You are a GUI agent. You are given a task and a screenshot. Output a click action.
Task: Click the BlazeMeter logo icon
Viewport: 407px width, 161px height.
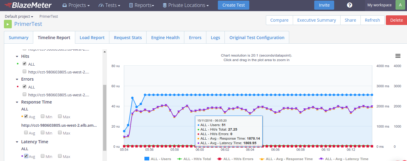(8, 5)
